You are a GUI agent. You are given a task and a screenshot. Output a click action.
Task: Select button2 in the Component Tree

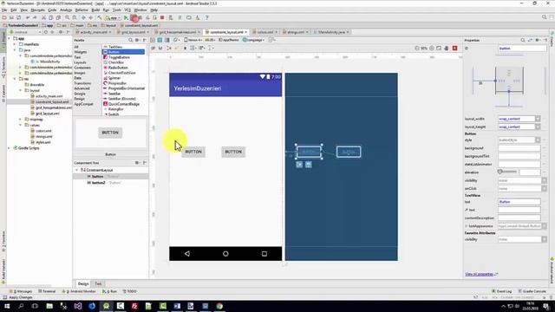98,183
